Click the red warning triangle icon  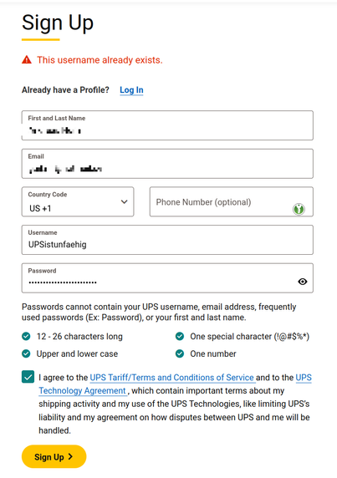27,60
